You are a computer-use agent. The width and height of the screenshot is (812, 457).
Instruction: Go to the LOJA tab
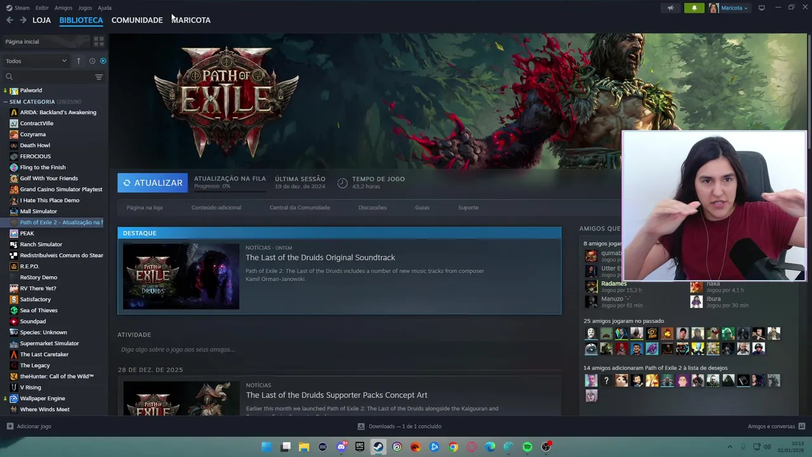click(41, 20)
